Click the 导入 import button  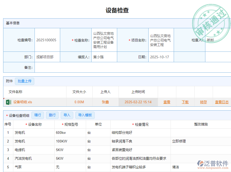(67, 115)
